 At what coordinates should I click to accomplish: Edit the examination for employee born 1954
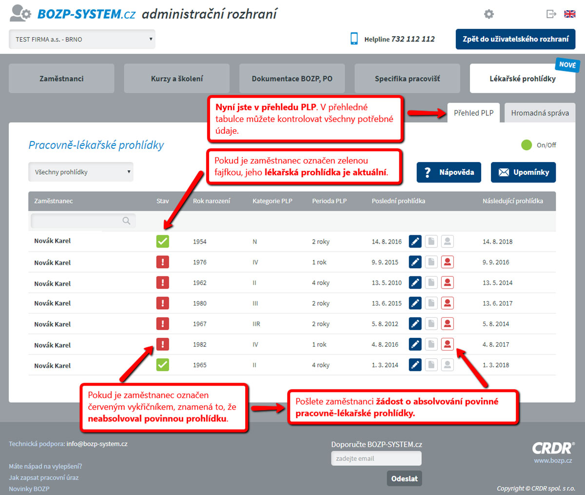(x=415, y=241)
